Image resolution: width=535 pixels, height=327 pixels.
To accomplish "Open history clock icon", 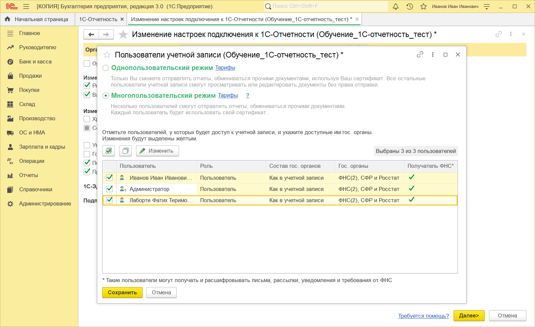I will pos(410,6).
